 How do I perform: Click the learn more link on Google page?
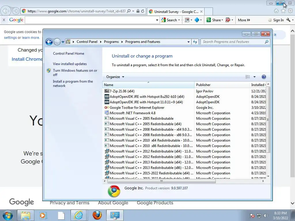pyautogui.click(x=31, y=38)
